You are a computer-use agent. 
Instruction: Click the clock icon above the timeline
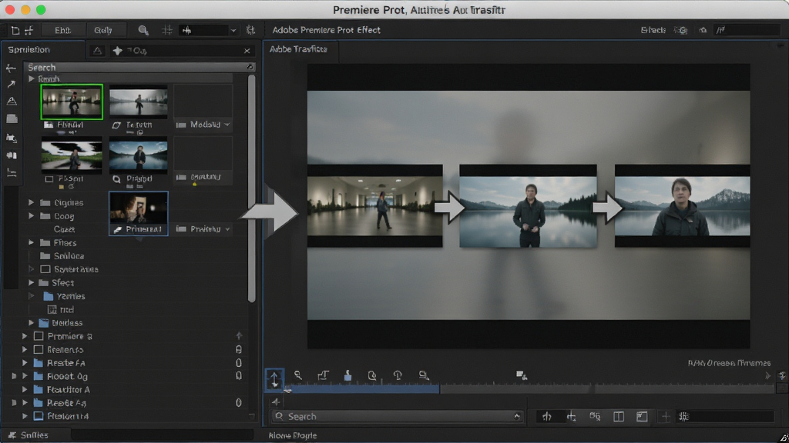(x=372, y=375)
